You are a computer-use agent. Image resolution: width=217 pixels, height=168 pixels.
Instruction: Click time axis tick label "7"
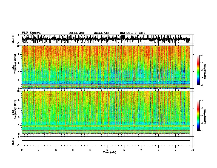[141, 150]
